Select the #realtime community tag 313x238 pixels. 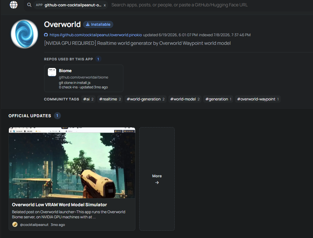tap(110, 99)
